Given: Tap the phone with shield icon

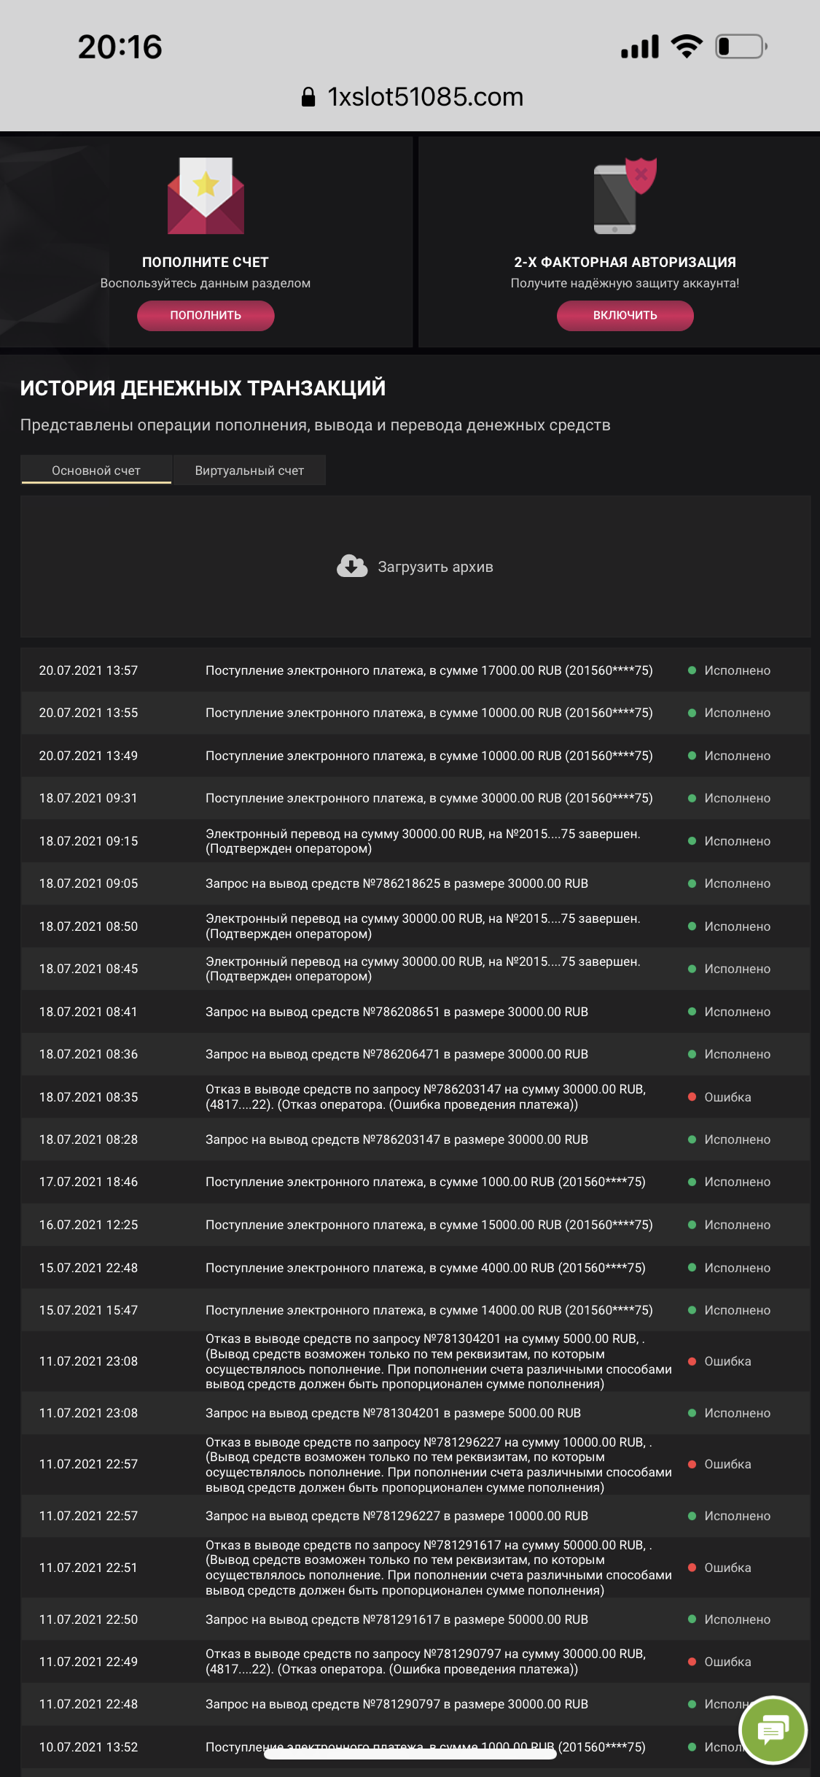Looking at the screenshot, I should coord(625,196).
